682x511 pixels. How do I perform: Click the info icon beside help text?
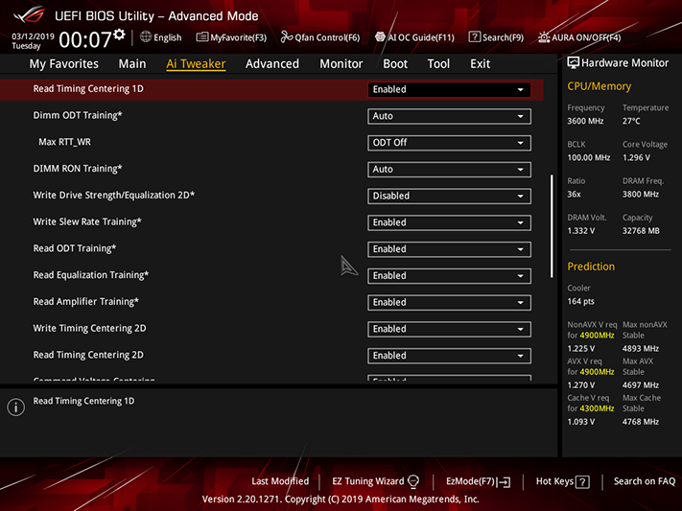click(16, 407)
